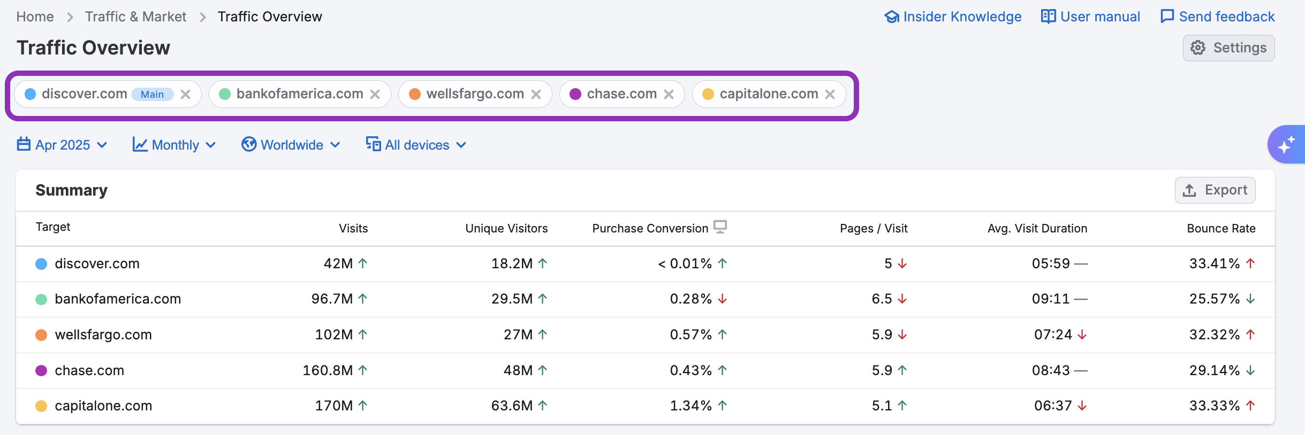Image resolution: width=1305 pixels, height=435 pixels.
Task: Expand the Monthly granularity dropdown
Action: [174, 145]
